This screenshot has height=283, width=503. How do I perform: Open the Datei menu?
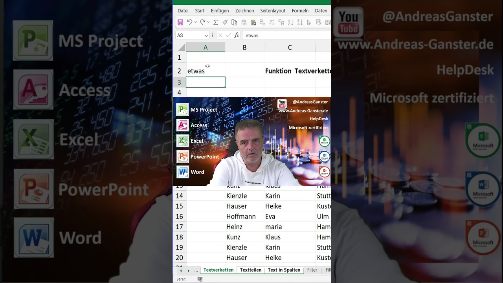183,11
